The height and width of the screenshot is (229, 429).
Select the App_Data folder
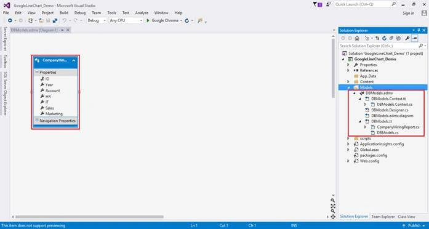367,76
